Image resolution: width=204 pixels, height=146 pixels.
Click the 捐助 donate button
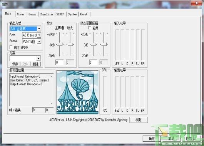(139, 120)
